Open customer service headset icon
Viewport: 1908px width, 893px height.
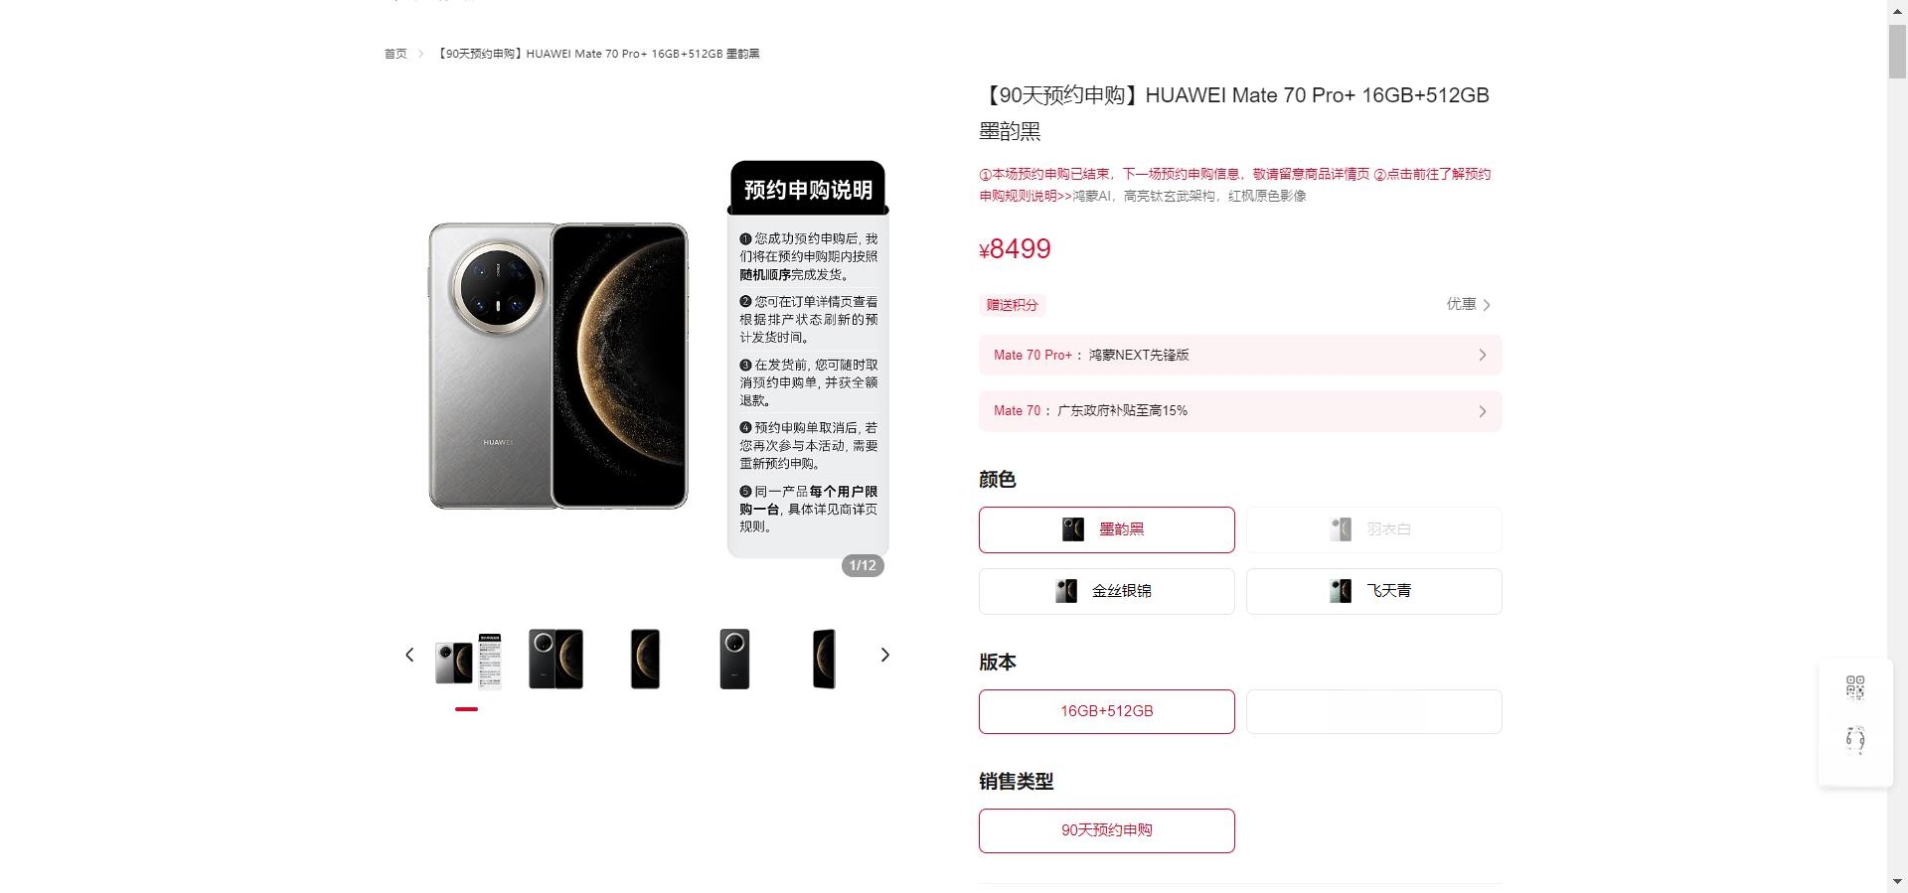point(1855,740)
